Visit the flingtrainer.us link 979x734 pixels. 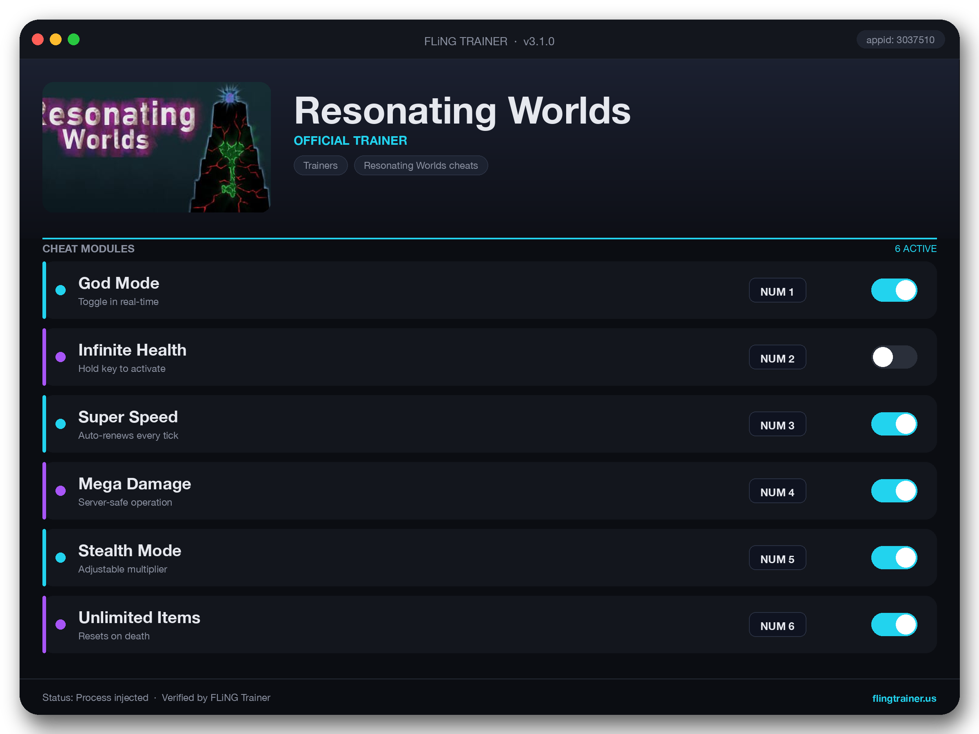(x=904, y=698)
